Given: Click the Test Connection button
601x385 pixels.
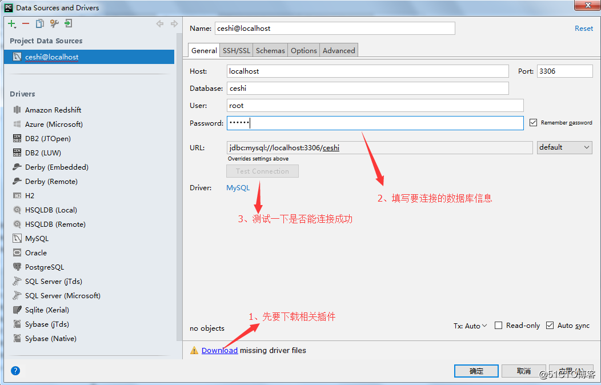Looking at the screenshot, I should coord(262,171).
